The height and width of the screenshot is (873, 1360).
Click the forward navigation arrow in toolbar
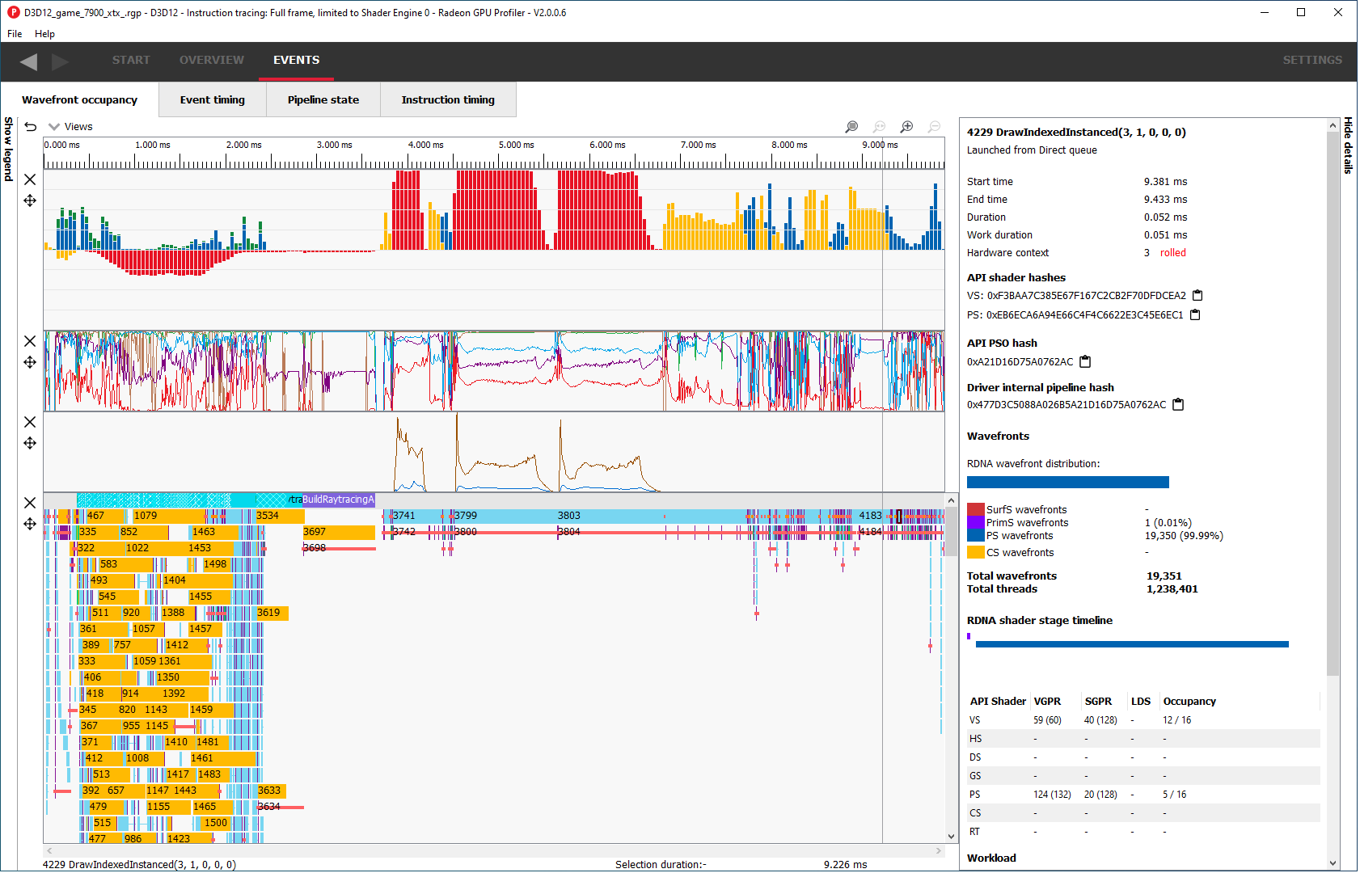click(x=59, y=61)
